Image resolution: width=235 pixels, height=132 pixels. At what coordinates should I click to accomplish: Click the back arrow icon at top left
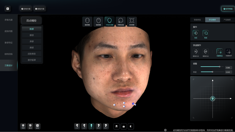8,9
